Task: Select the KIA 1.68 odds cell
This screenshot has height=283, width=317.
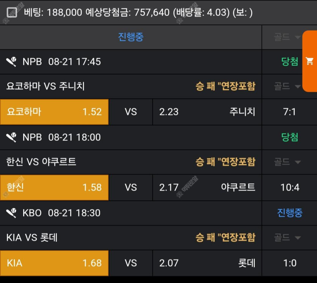Action: [x=54, y=263]
